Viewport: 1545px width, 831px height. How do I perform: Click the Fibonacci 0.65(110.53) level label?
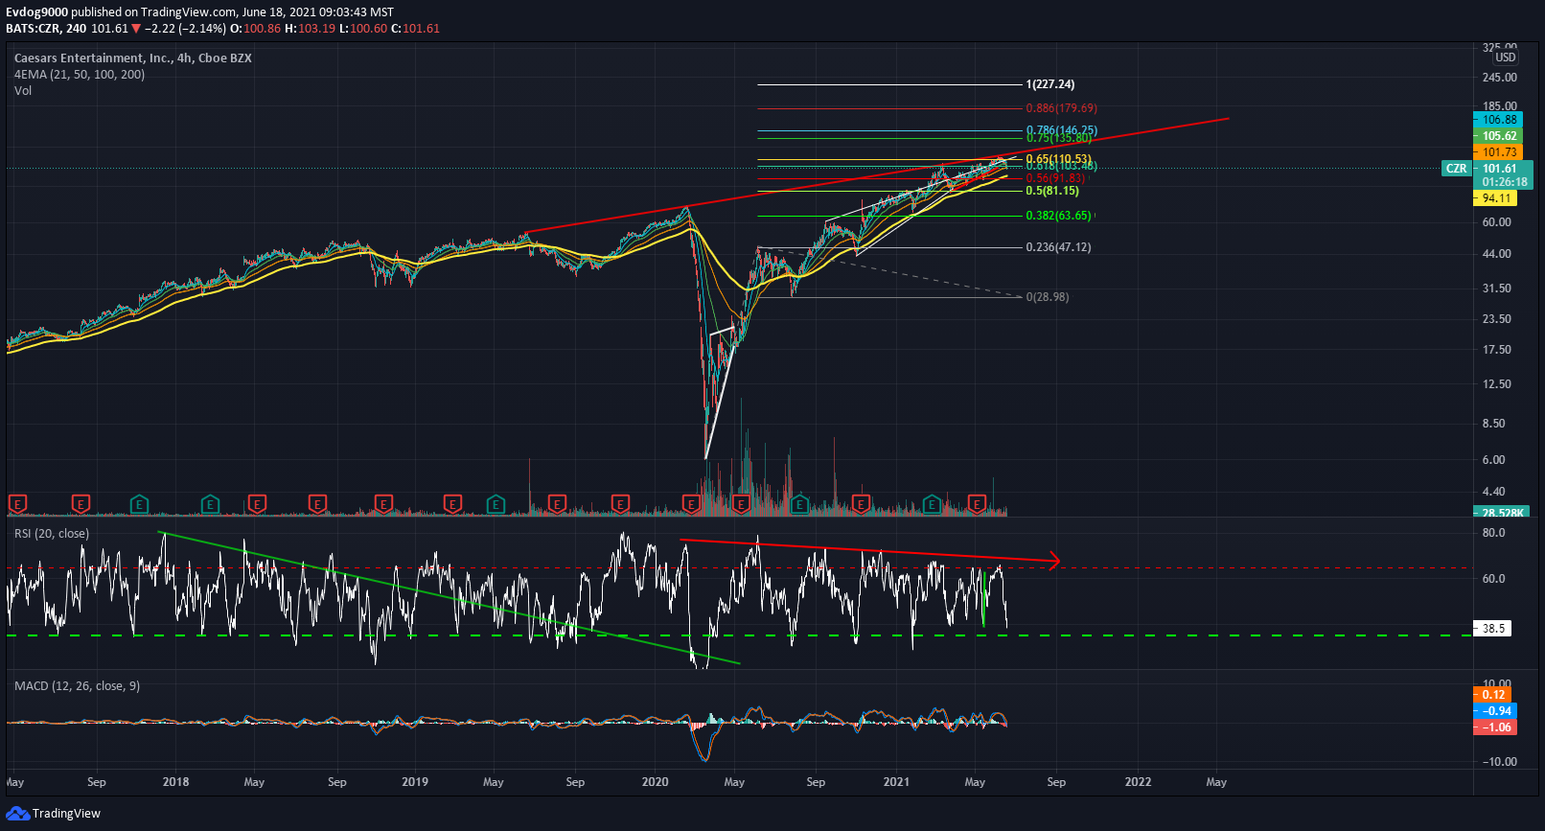click(x=1058, y=159)
